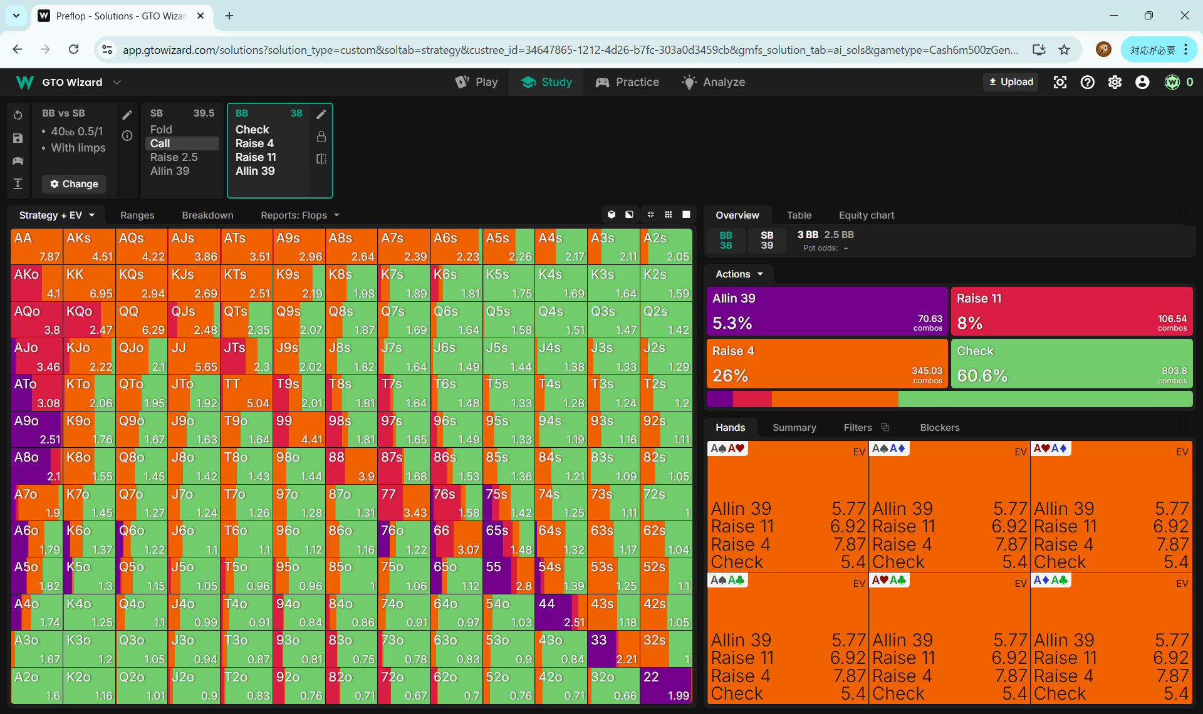
Task: Expand the Reports: Flops dropdown
Action: pos(299,215)
